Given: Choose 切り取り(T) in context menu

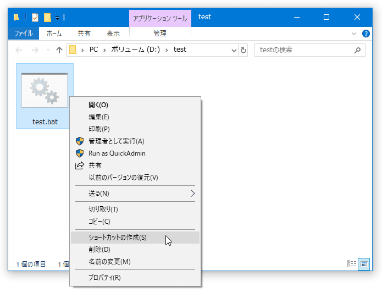Looking at the screenshot, I should [x=135, y=210].
